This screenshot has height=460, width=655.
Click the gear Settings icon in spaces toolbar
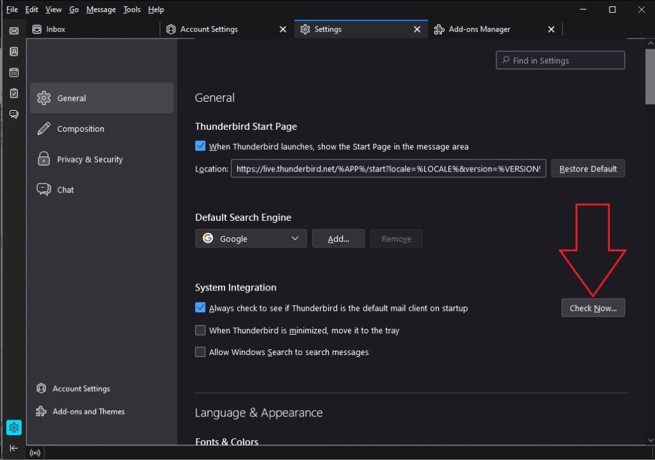point(14,427)
